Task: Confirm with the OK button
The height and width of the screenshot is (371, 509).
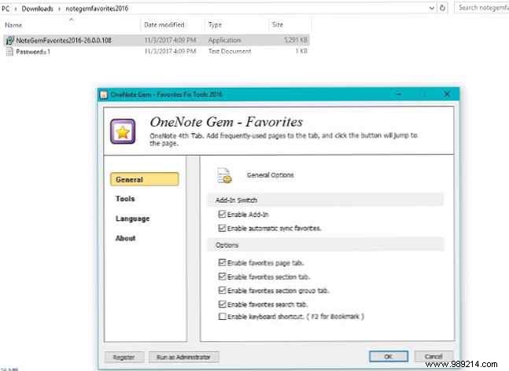Action: coord(389,356)
